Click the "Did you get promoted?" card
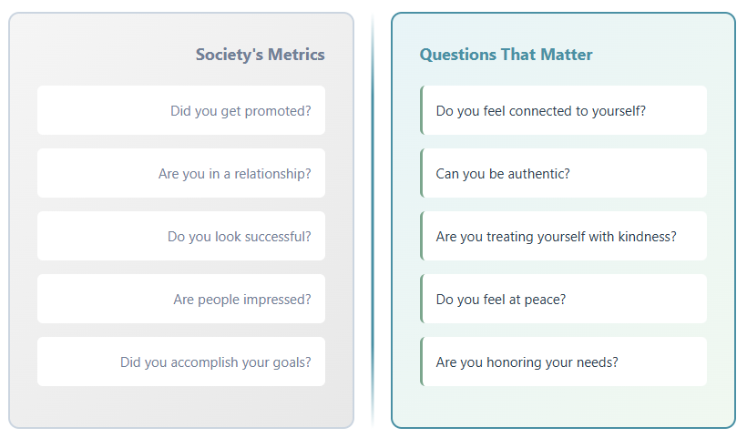The height and width of the screenshot is (438, 747). [x=181, y=110]
